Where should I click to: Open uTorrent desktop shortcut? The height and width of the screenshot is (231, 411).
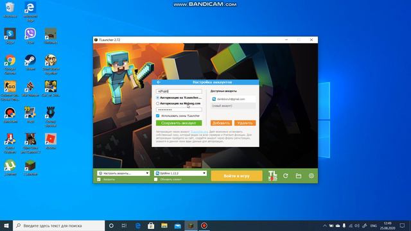[x=10, y=167]
